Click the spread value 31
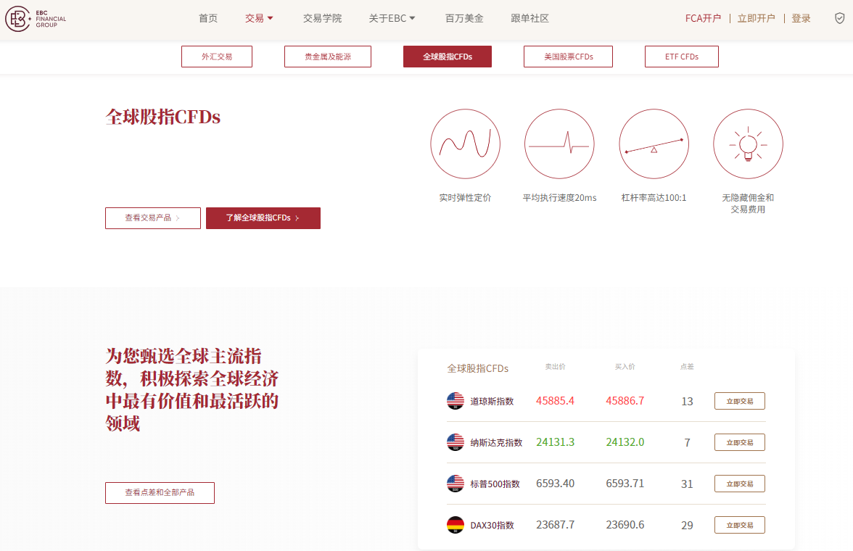This screenshot has height=551, width=853. [687, 484]
